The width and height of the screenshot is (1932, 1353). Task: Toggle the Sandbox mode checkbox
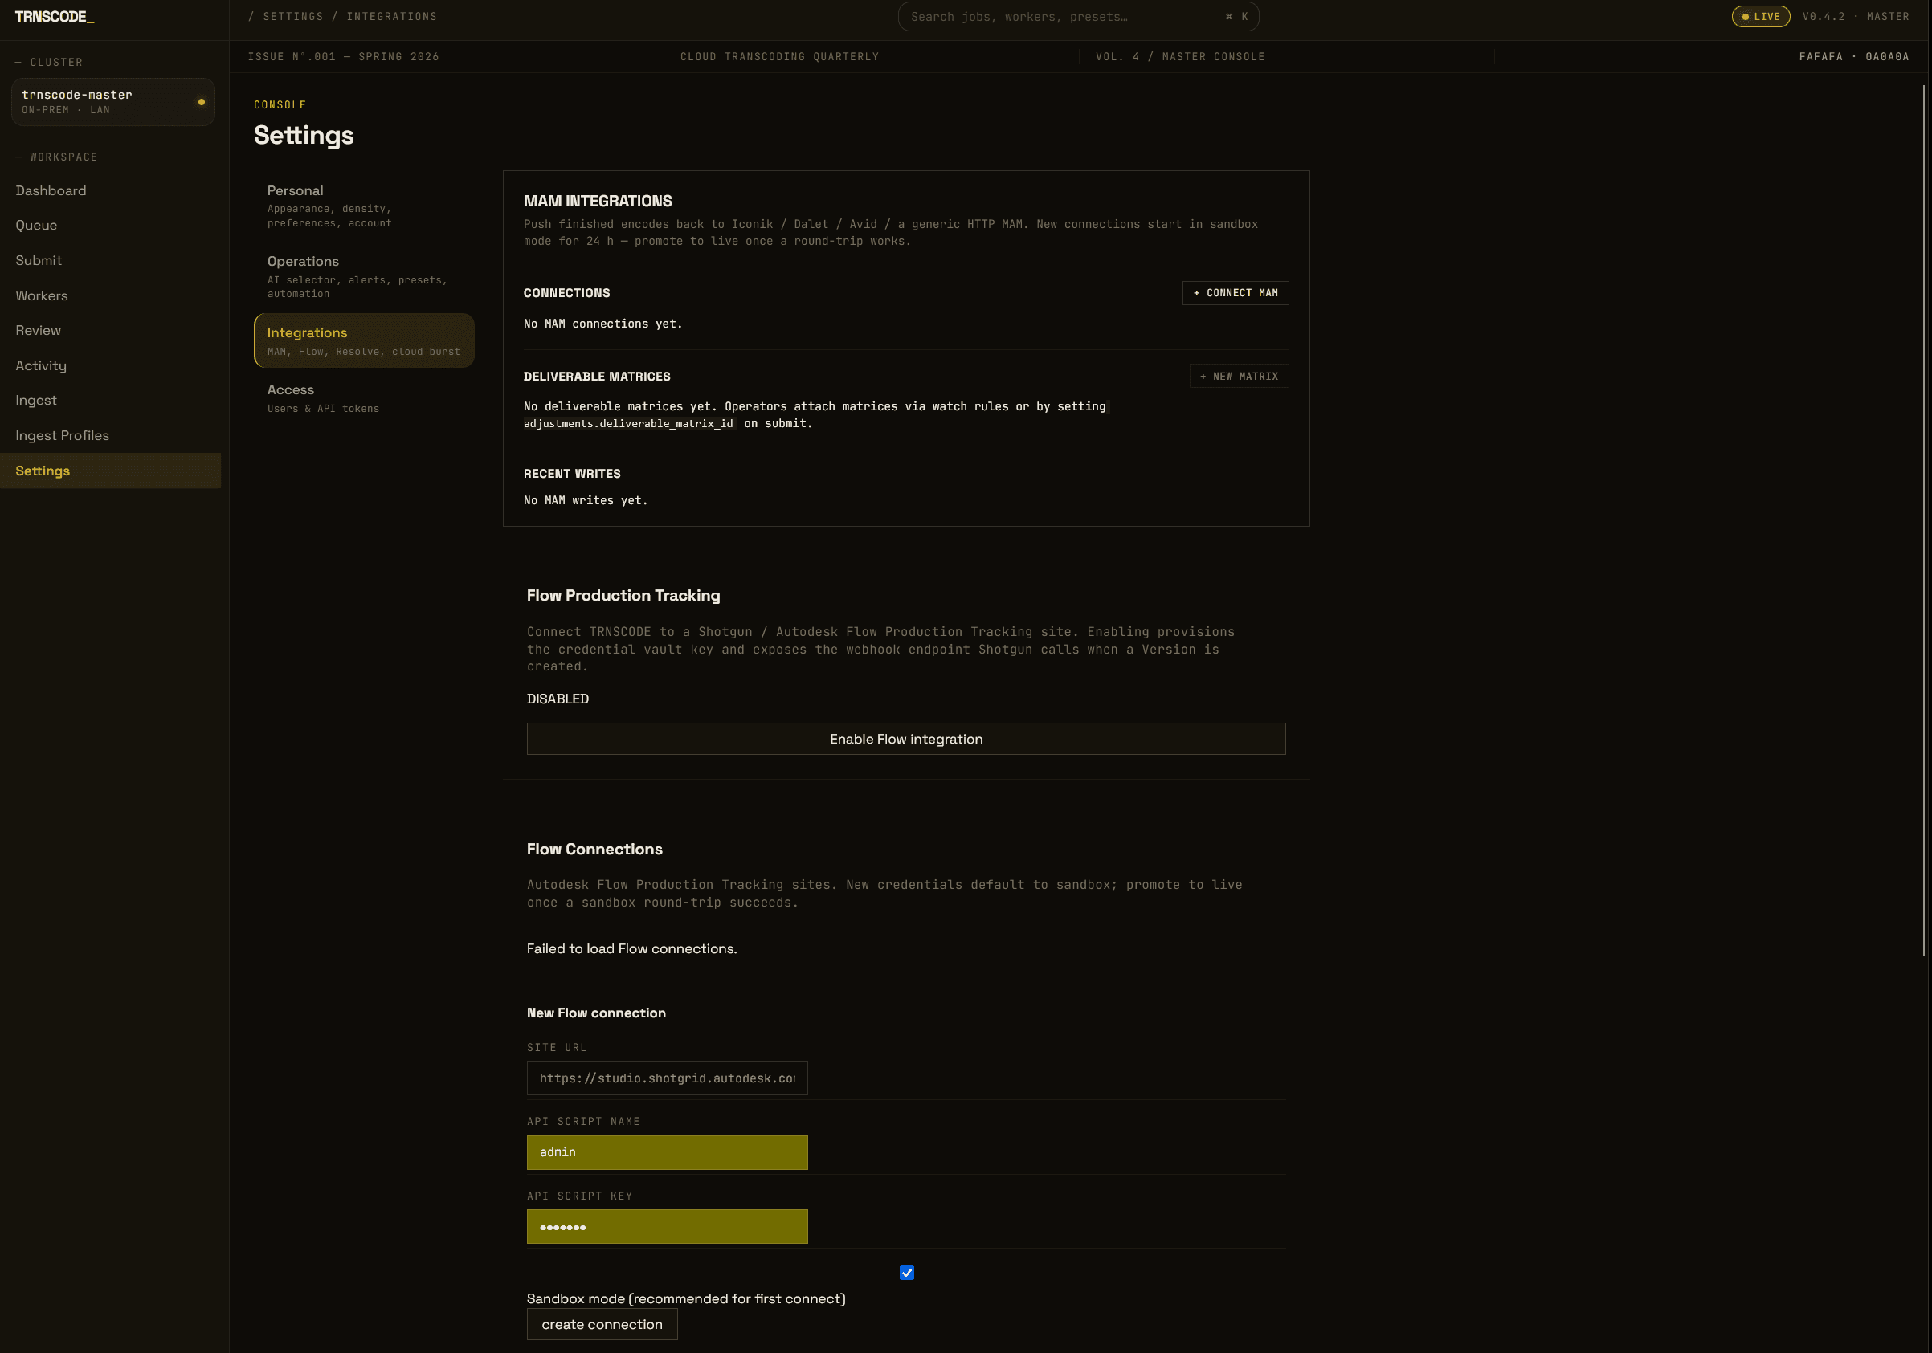click(906, 1272)
